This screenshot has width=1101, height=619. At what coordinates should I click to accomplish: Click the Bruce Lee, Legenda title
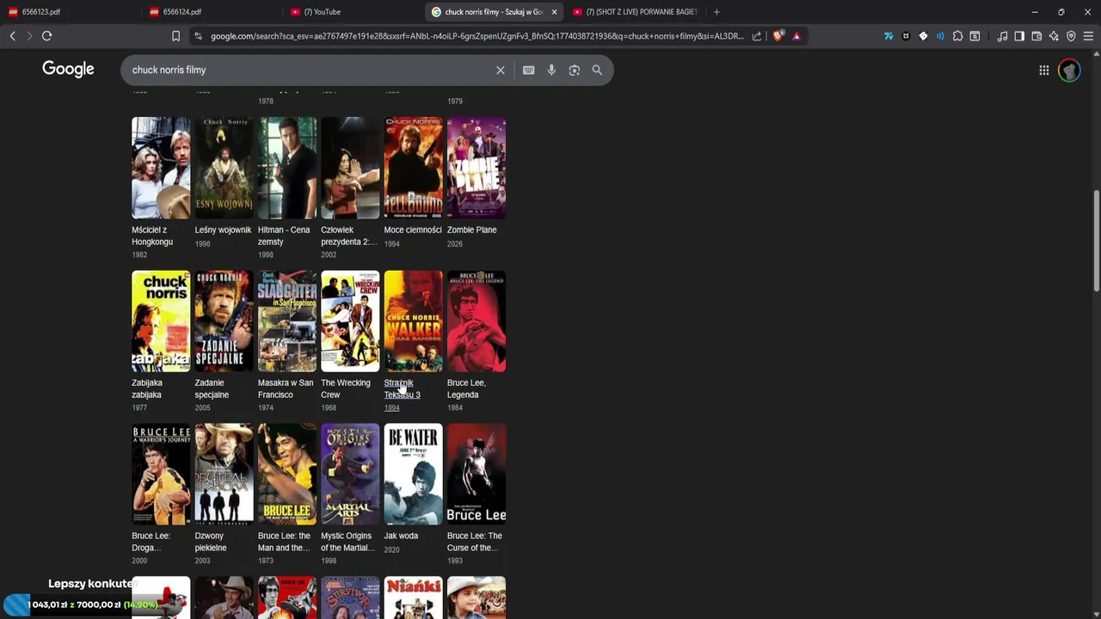click(x=466, y=389)
